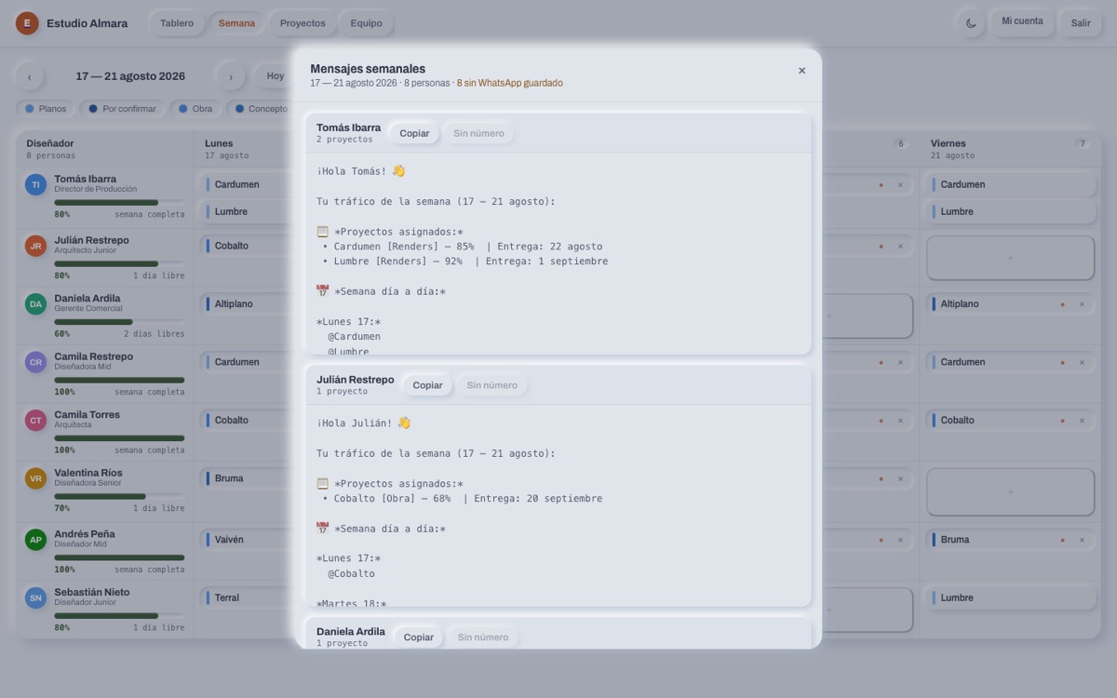Toggle the Concepto filter chip
Screen dimensions: 1117x698
262,109
